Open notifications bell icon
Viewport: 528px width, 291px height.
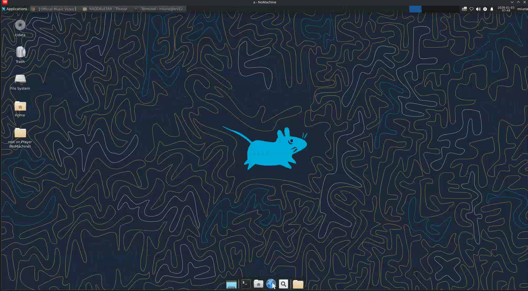click(x=492, y=9)
